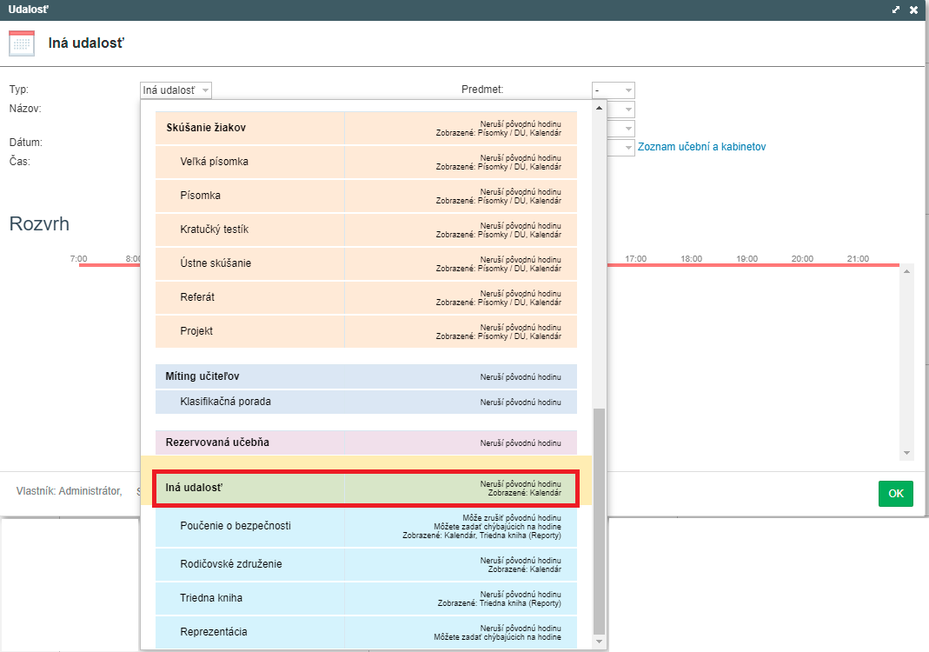The width and height of the screenshot is (929, 652).
Task: Open the dropdown below Predmet
Action: point(620,109)
